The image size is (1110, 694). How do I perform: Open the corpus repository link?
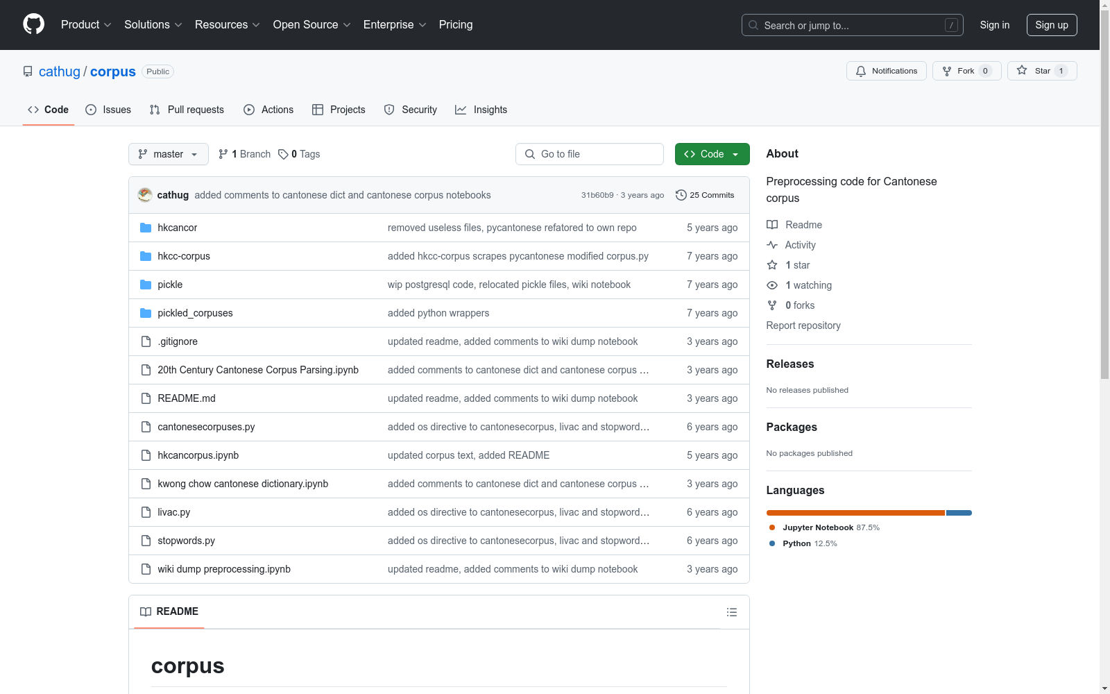[x=113, y=71]
